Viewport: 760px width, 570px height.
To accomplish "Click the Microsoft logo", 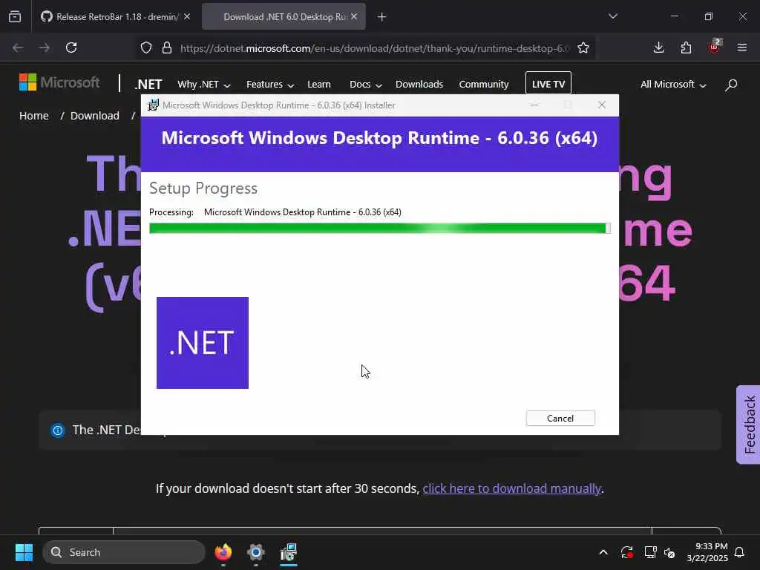I will (59, 82).
